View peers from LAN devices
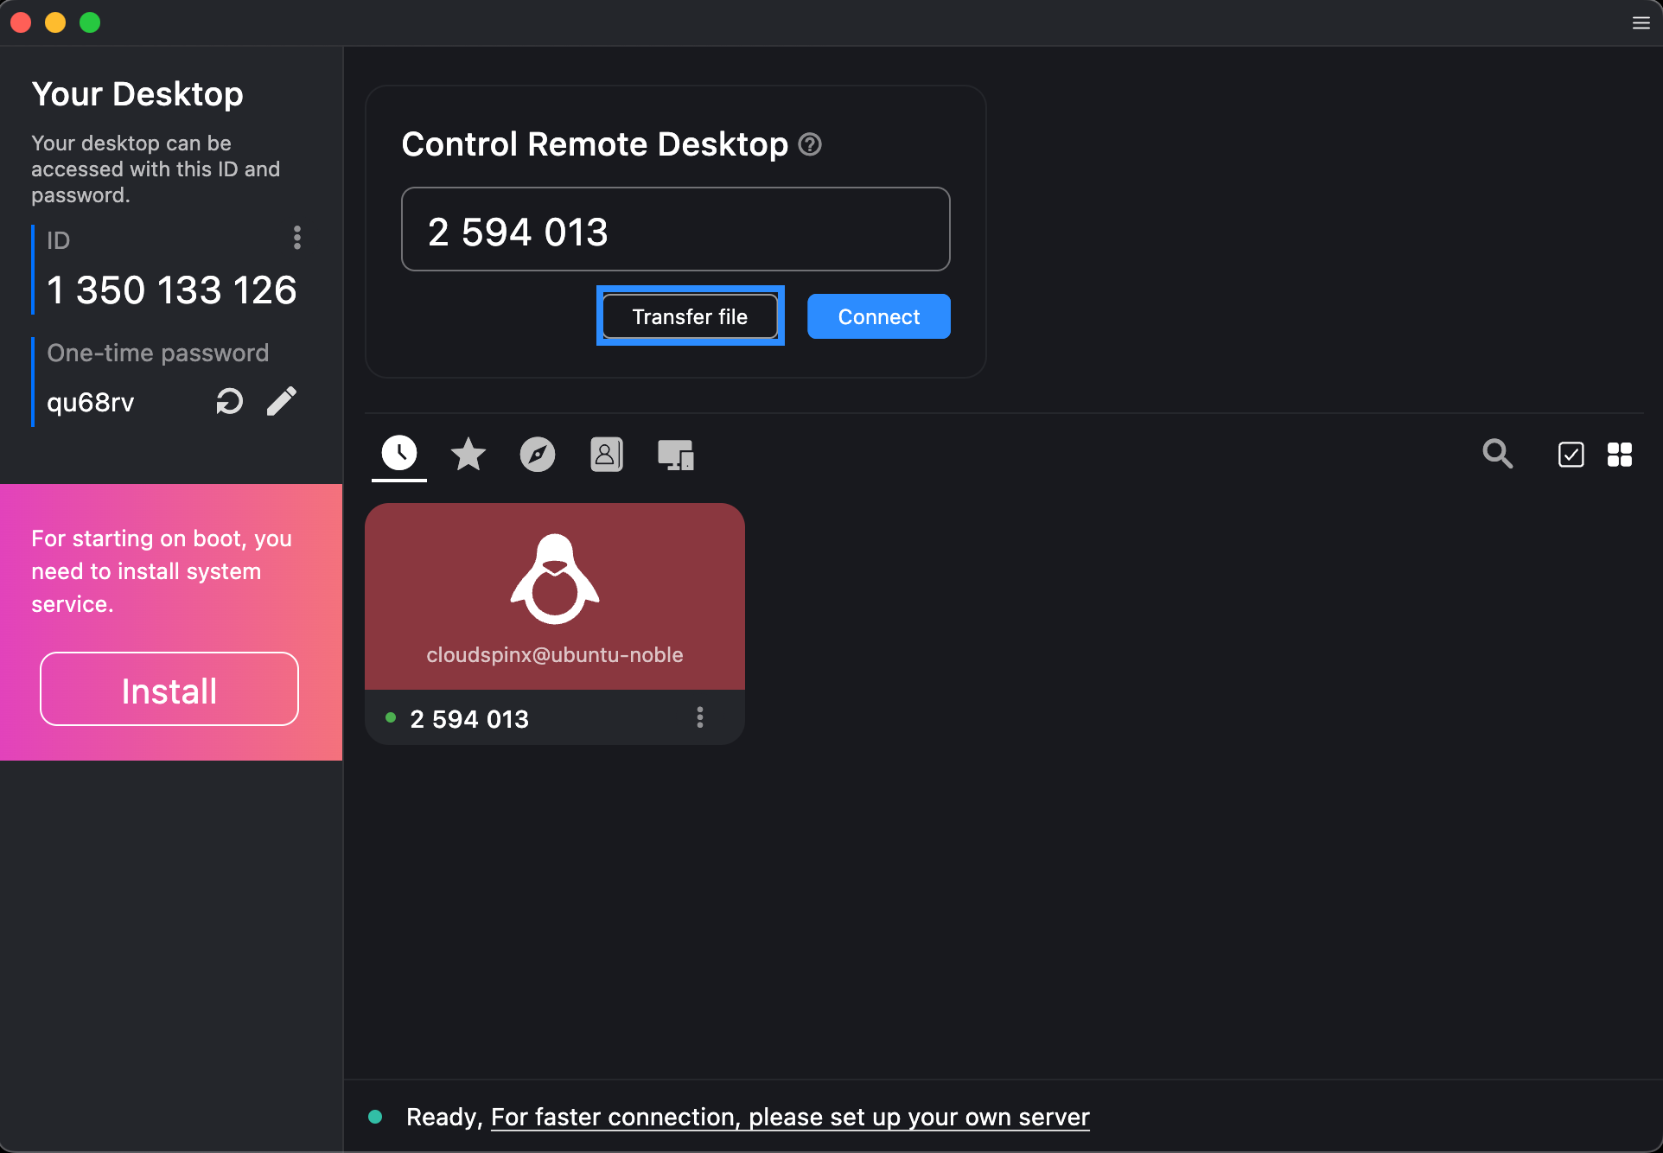The height and width of the screenshot is (1153, 1663). tap(676, 454)
